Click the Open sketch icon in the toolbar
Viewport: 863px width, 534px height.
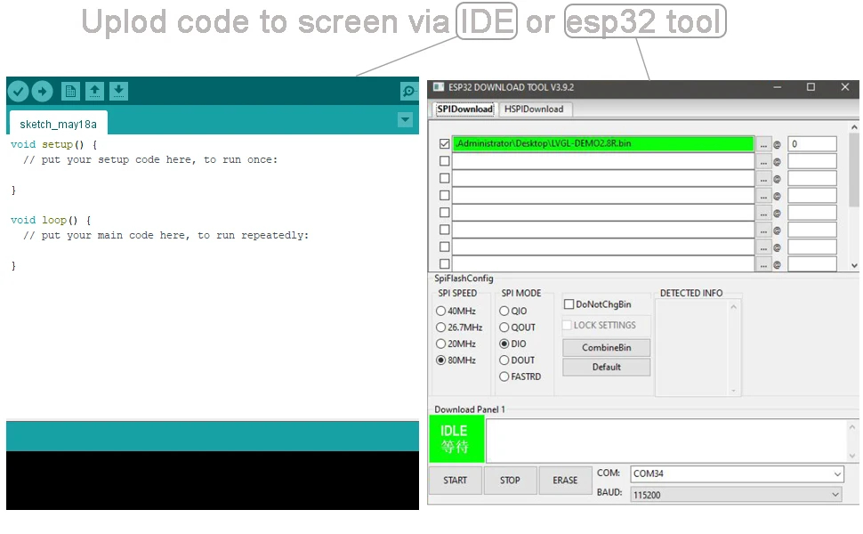pyautogui.click(x=94, y=91)
